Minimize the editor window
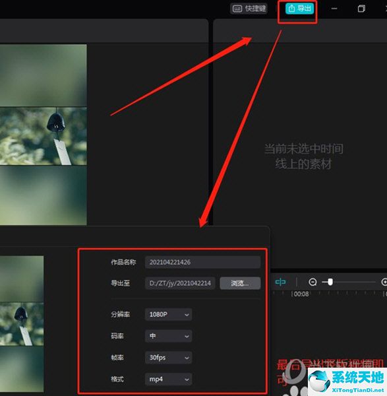387x396 pixels. pyautogui.click(x=334, y=9)
